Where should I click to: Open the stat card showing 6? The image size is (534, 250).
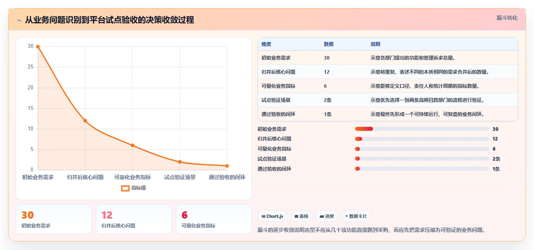point(214,219)
